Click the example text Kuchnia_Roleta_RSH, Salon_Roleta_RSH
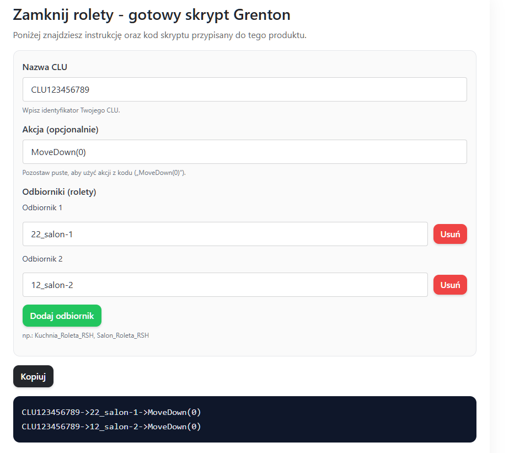The image size is (509, 453). (x=85, y=335)
